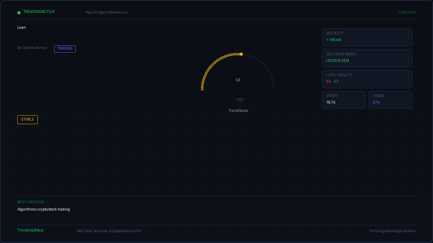Click the yellow gauge marker dot

tap(241, 54)
